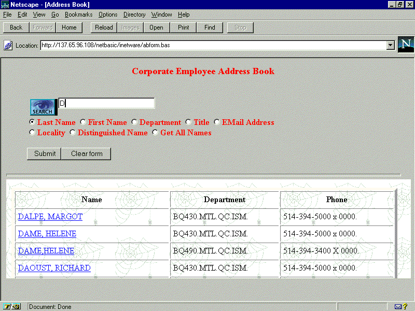Image resolution: width=415 pixels, height=311 pixels.
Task: Click the Phone column header
Action: pos(337,200)
